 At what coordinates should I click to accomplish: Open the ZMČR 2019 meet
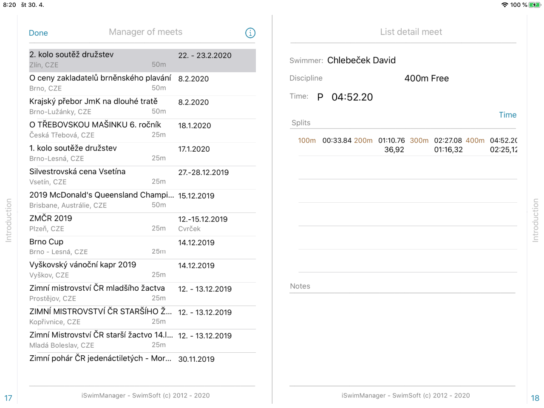coord(142,223)
